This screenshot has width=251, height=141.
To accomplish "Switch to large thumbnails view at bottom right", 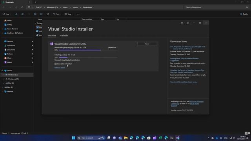I will click(249, 133).
